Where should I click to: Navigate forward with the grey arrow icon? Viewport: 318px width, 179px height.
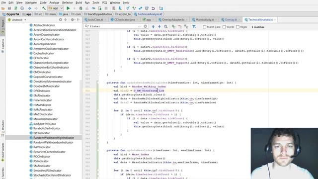click(x=36, y=8)
